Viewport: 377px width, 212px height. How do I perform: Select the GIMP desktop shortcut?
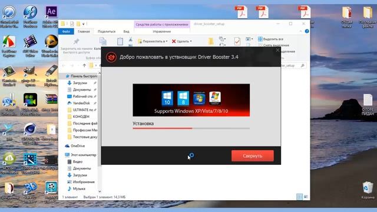30,77
